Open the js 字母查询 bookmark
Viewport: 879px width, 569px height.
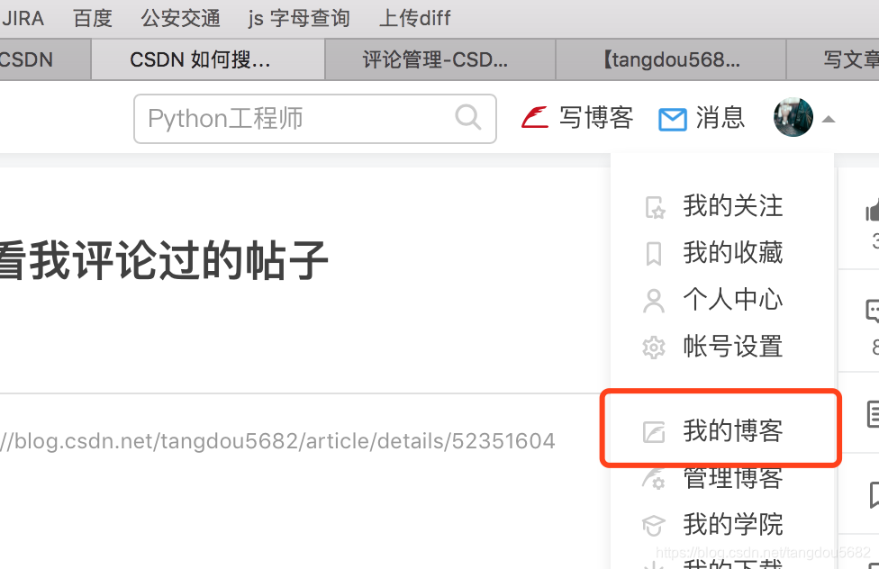299,19
